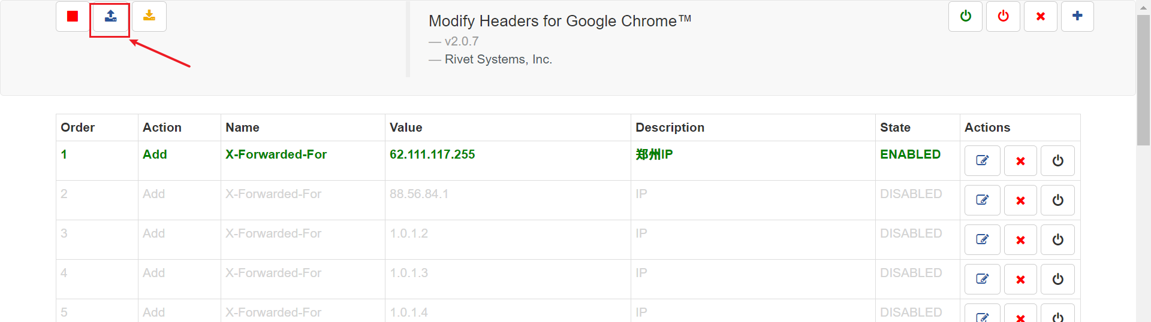
Task: Edit the 62.111.117.255 header row
Action: pyautogui.click(x=982, y=160)
